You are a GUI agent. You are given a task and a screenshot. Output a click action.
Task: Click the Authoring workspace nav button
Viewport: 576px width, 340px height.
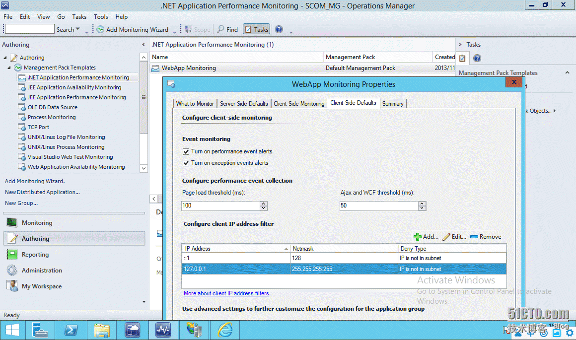[74, 239]
